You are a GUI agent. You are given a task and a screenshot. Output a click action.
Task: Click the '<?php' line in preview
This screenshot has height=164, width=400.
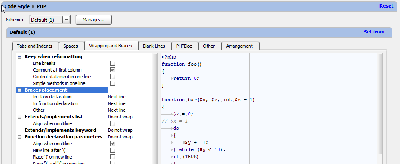click(169, 57)
